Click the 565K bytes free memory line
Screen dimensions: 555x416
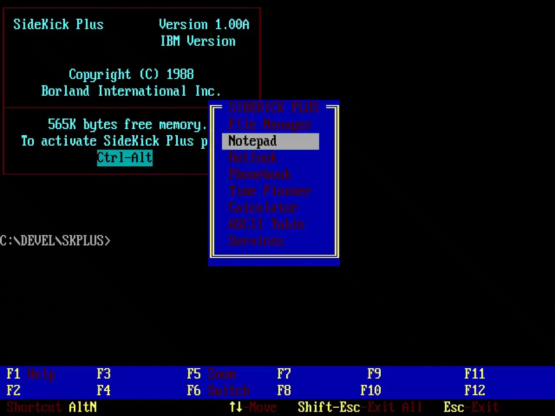[x=127, y=125]
